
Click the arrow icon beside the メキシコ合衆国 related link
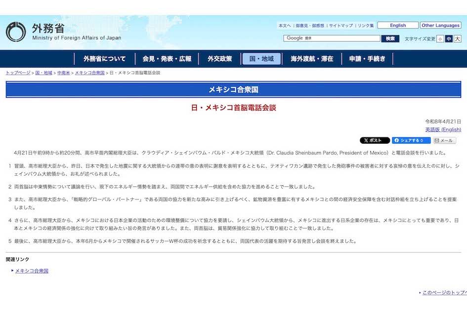tap(12, 271)
